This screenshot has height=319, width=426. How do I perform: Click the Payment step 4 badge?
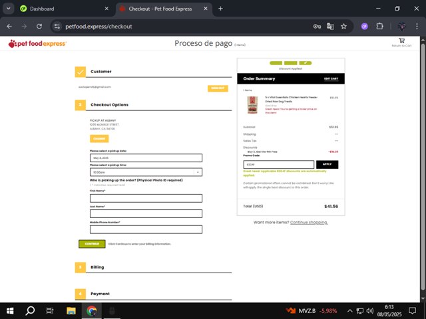pos(80,294)
